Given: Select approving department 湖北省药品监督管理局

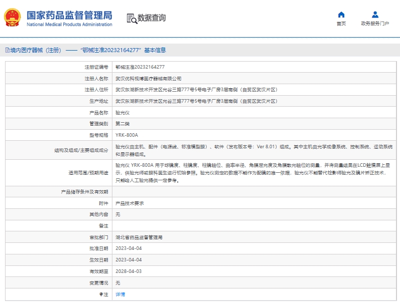Looking at the screenshot, I should tap(139, 237).
